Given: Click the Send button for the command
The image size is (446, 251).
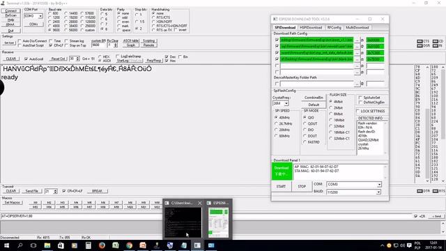Looking at the screenshot, I should [437, 216].
